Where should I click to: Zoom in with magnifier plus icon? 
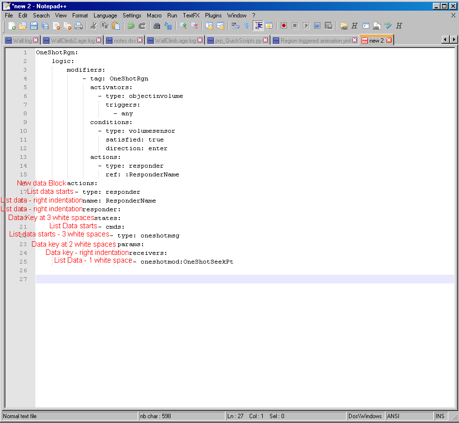183,26
